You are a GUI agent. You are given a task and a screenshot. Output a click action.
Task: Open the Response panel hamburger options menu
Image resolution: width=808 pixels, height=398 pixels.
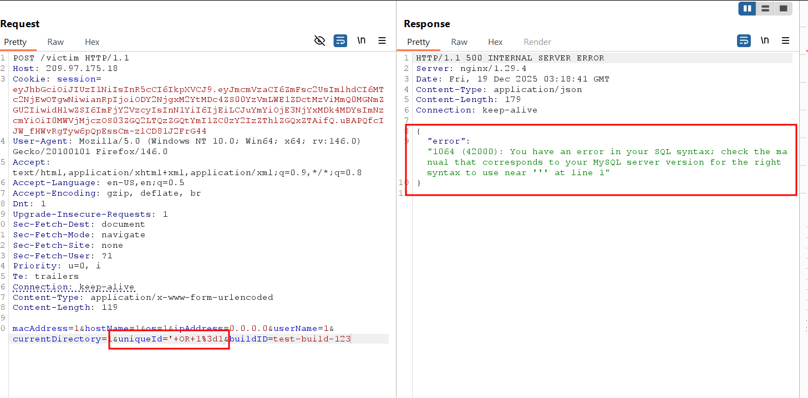pos(785,40)
